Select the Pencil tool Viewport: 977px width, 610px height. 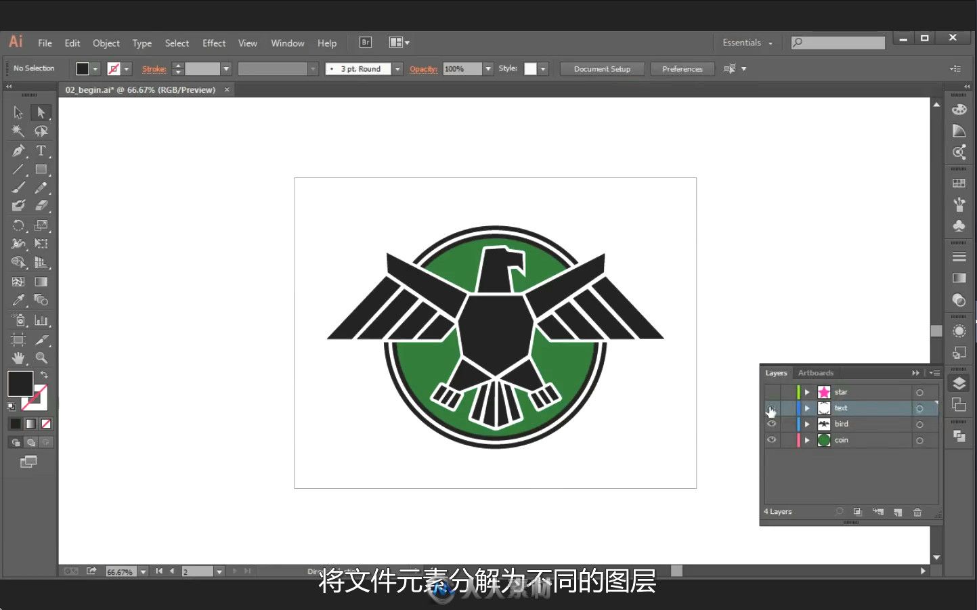[x=41, y=188]
